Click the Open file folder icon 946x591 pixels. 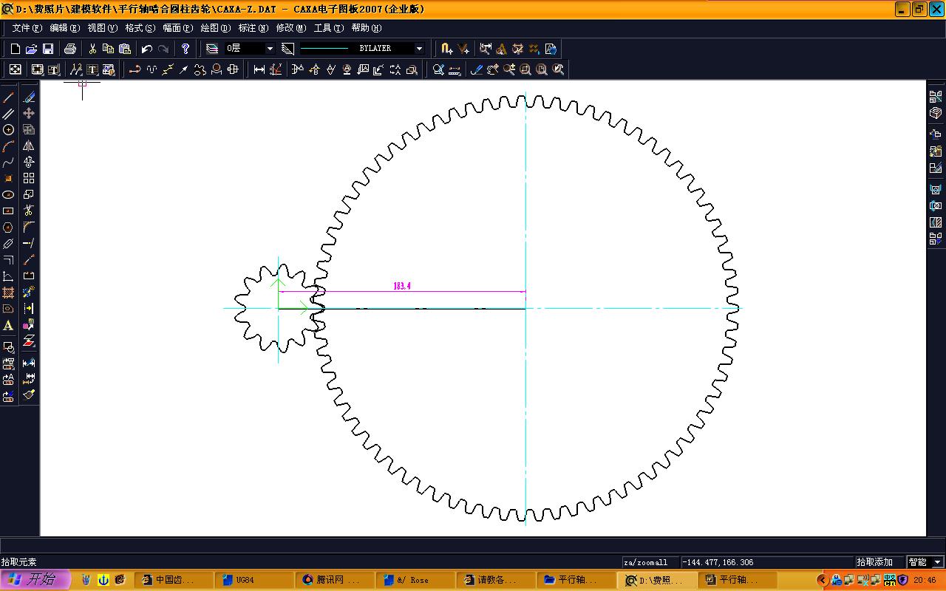coord(32,49)
